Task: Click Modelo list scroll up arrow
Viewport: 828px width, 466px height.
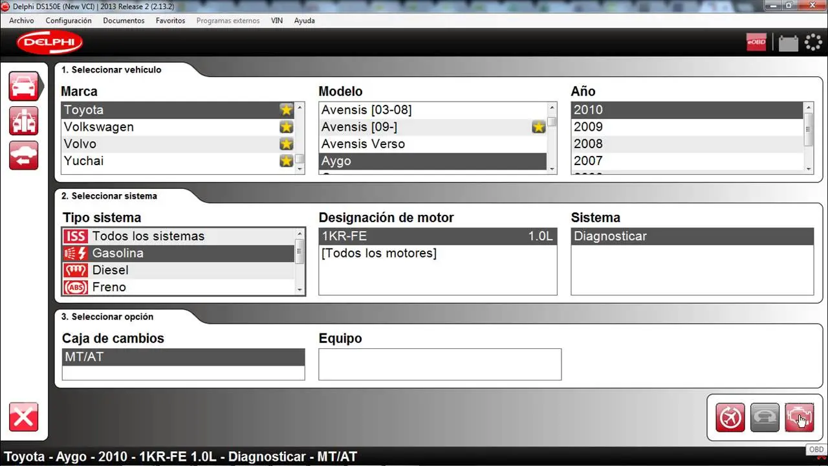Action: pos(552,107)
